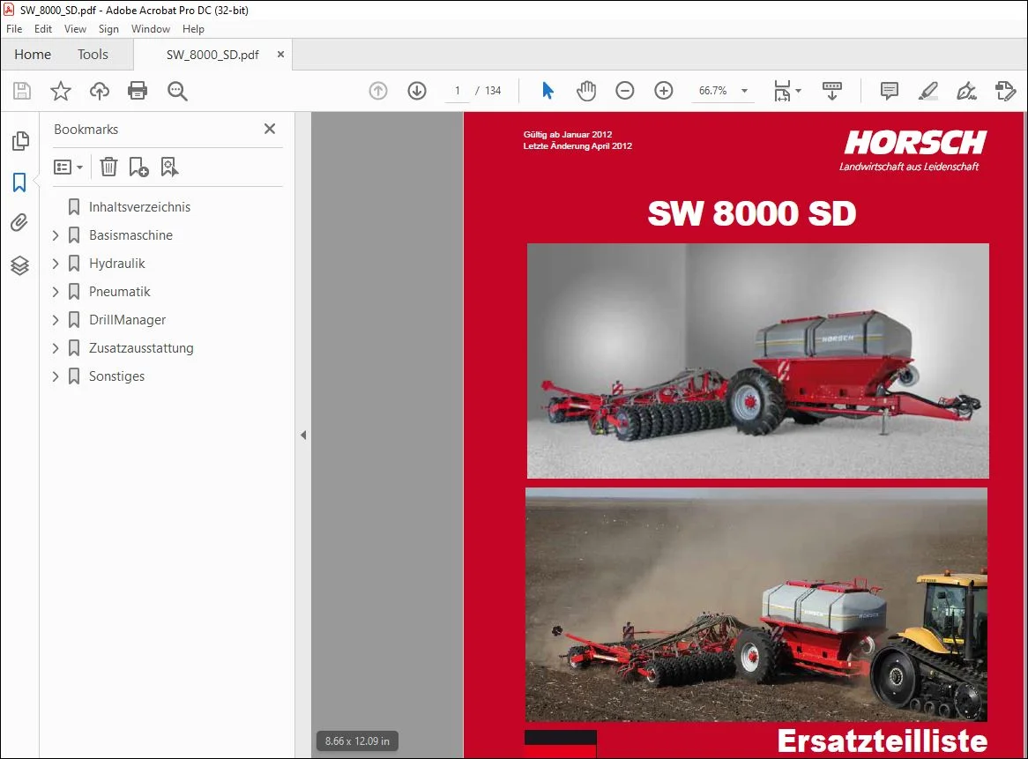Image resolution: width=1028 pixels, height=759 pixels.
Task: Jump to Pneumatik bookmark
Action: pyautogui.click(x=119, y=292)
